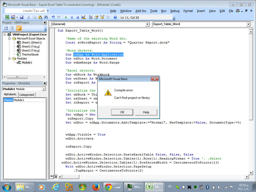Switch to Full Module View at code window bottom
The width and height of the screenshot is (256, 192).
(x=56, y=176)
